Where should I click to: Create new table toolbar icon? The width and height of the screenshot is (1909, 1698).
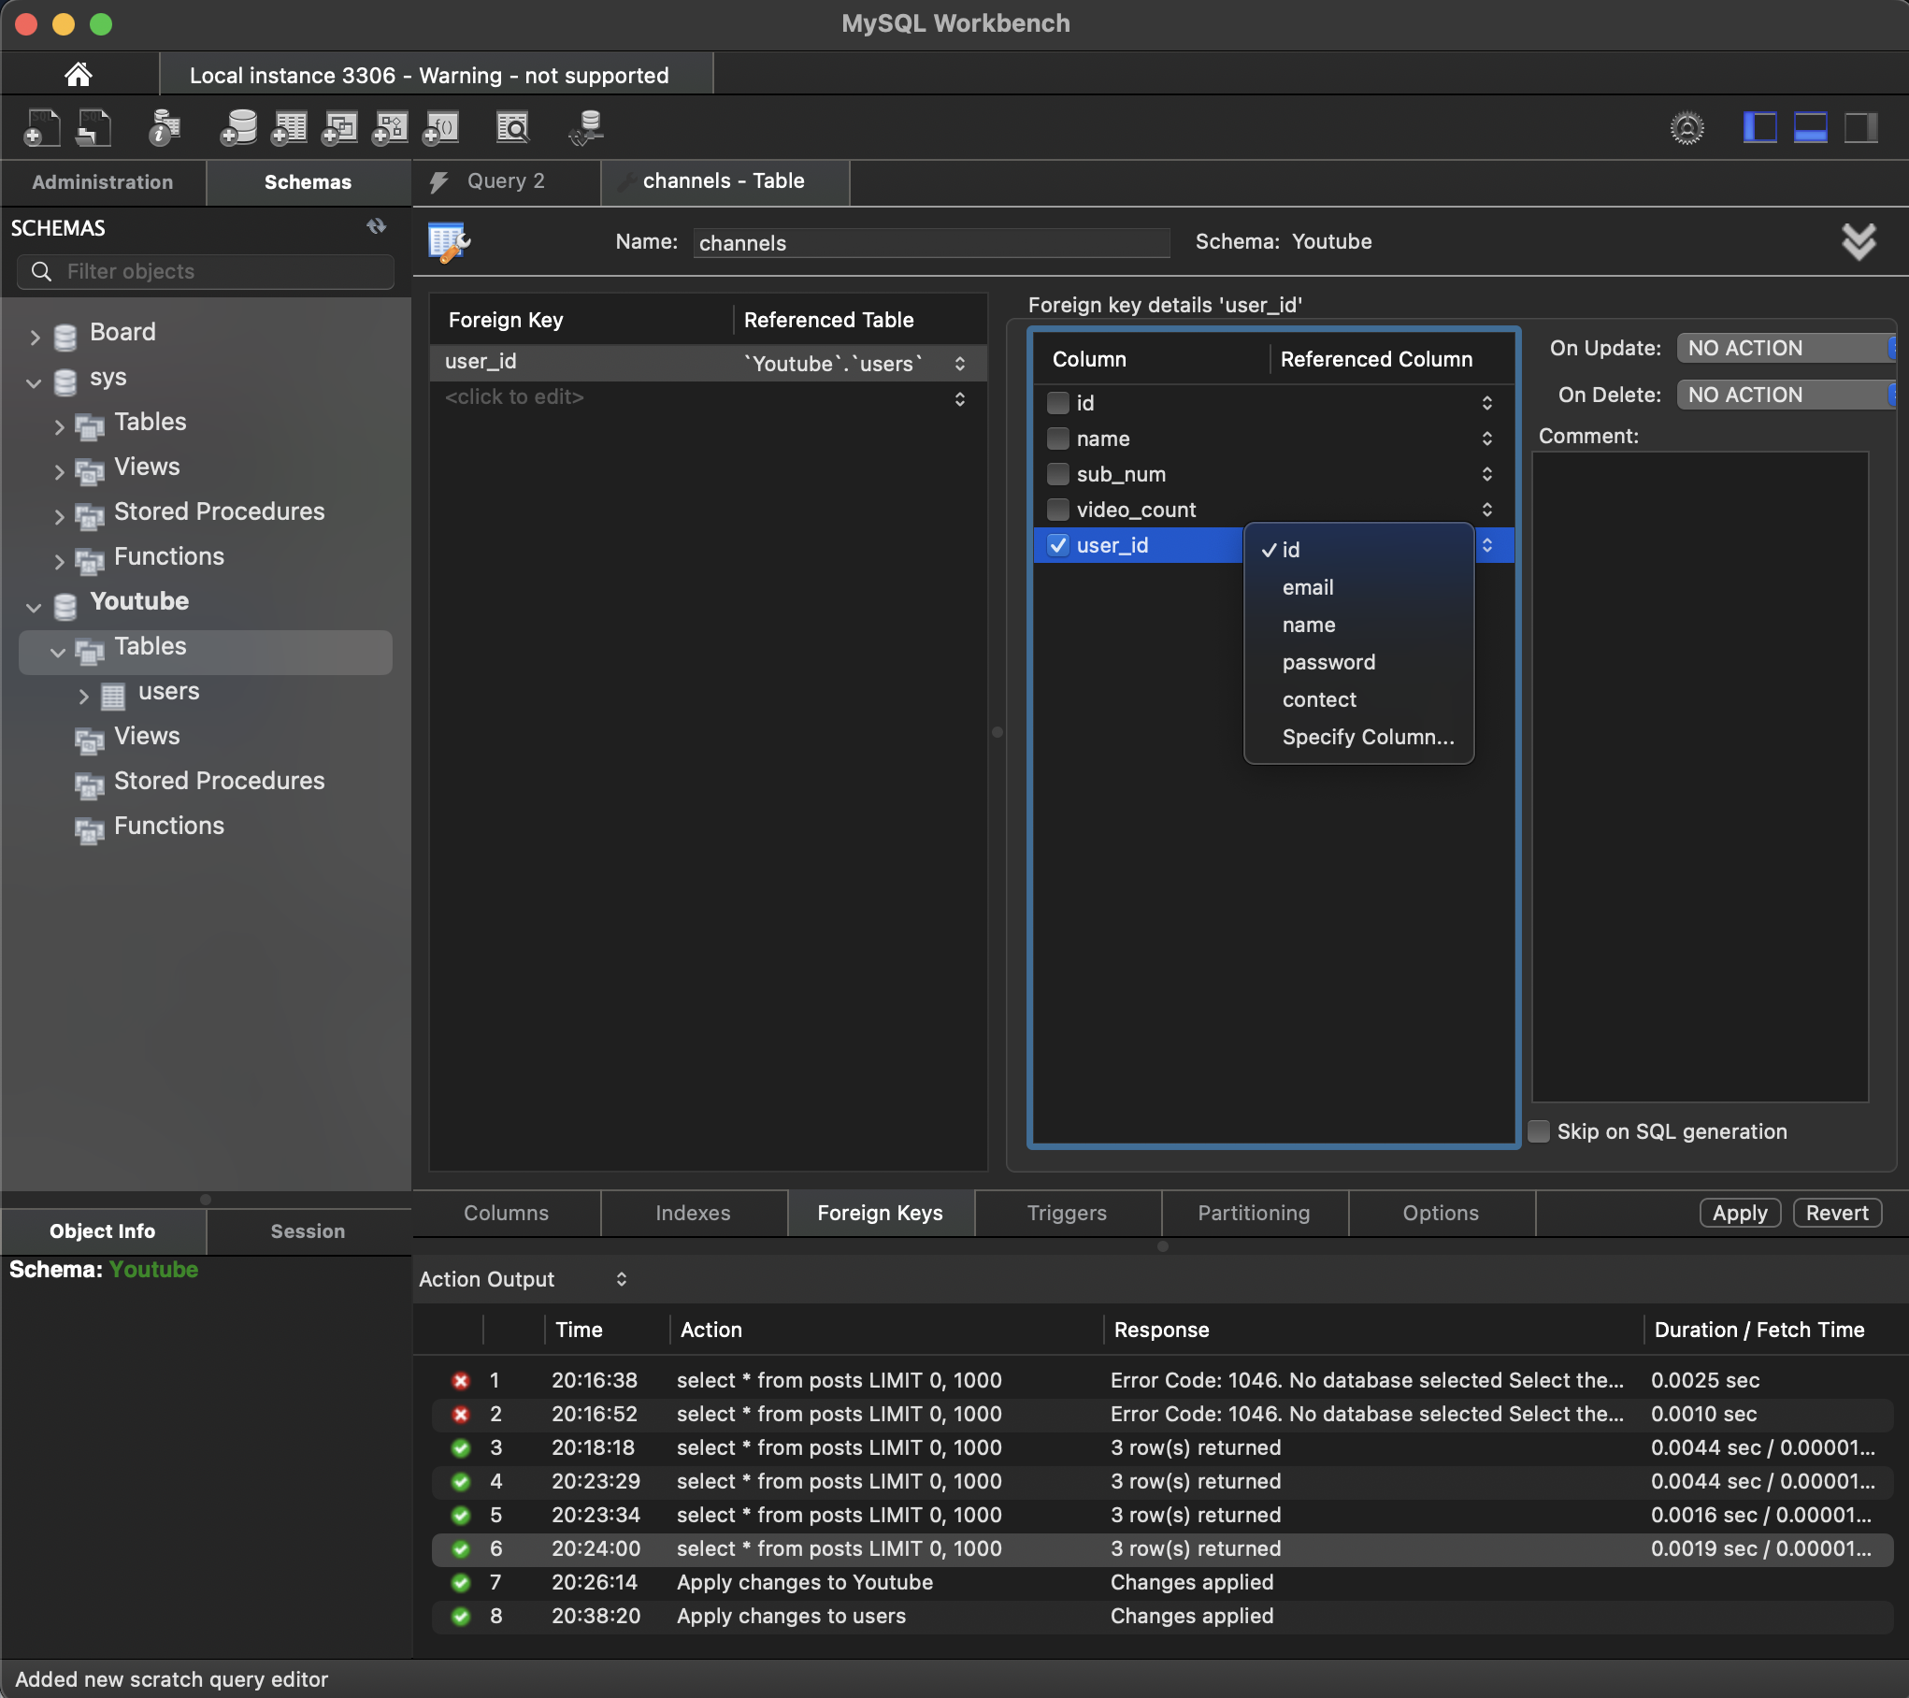[x=289, y=127]
